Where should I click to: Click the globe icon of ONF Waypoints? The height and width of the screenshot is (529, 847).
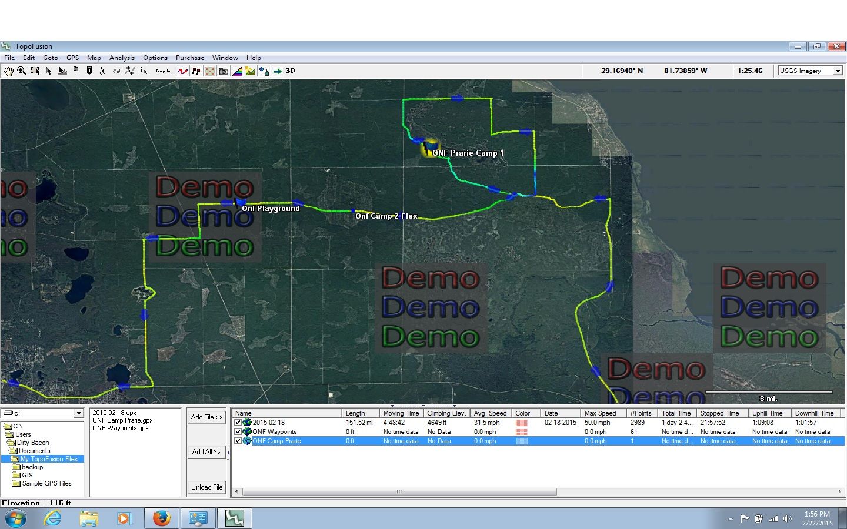coord(247,431)
